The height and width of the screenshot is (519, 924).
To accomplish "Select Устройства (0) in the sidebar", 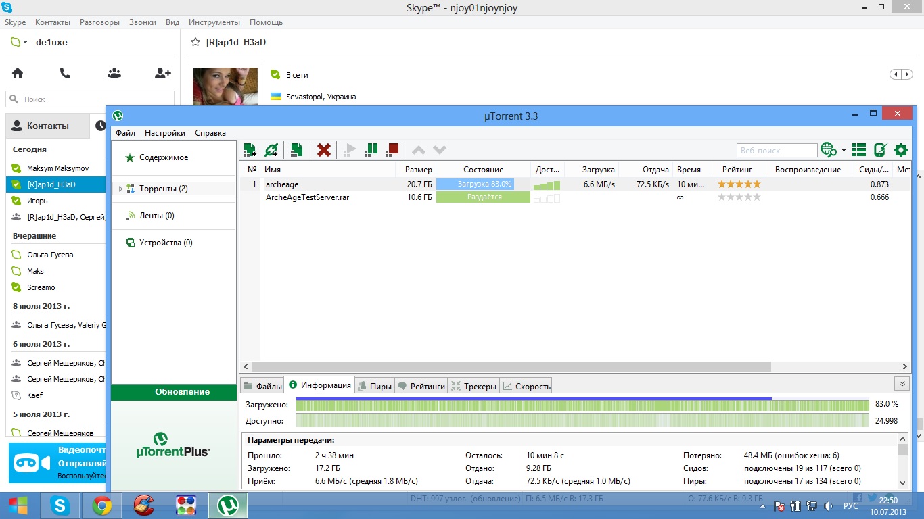I will (x=166, y=243).
